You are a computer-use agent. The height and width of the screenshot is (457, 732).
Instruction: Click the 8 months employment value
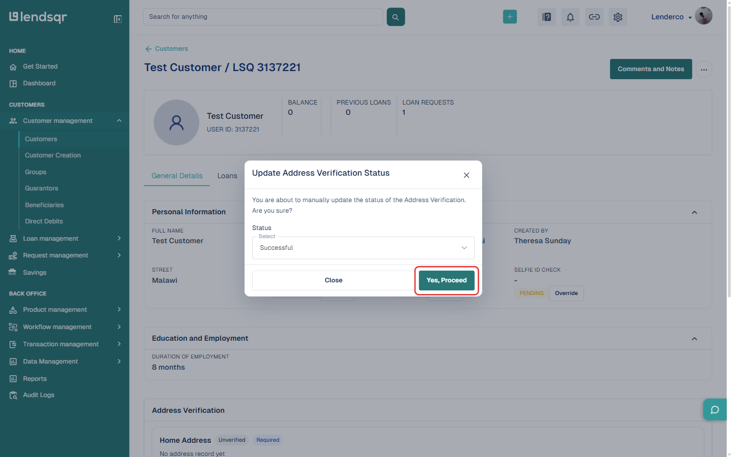coord(168,367)
